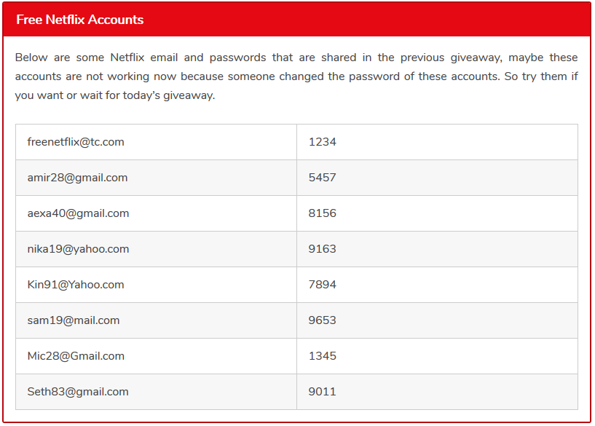Select the Seth83@gmail.com email cell
Viewport: 595px width, 426px height.
(x=156, y=392)
